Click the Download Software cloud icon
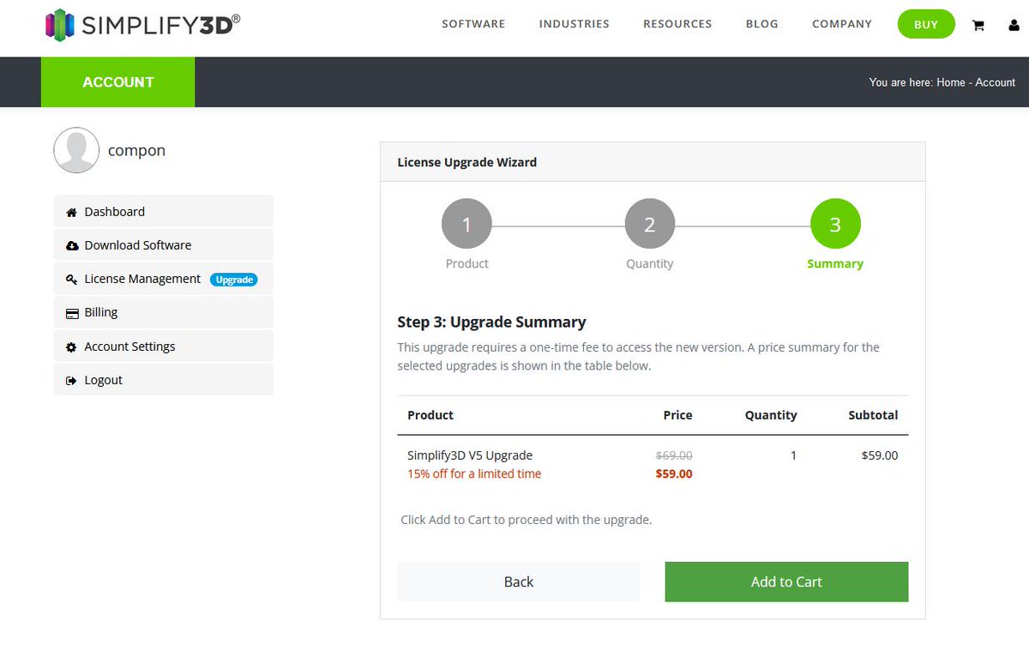The height and width of the screenshot is (663, 1029). [x=72, y=245]
